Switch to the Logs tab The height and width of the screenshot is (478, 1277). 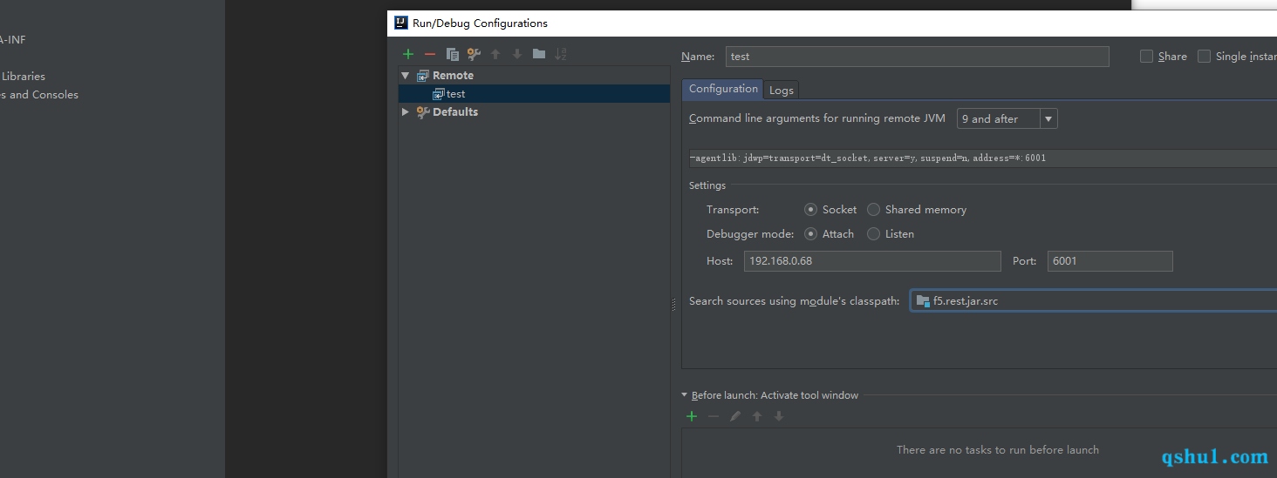click(x=782, y=90)
